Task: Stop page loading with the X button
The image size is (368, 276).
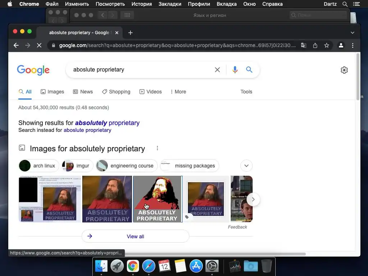Action: (x=39, y=45)
